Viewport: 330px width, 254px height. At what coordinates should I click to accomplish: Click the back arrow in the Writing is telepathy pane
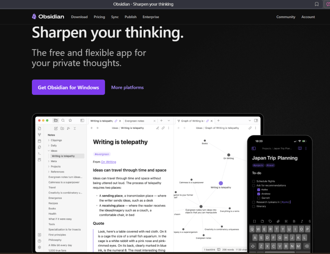92,128
